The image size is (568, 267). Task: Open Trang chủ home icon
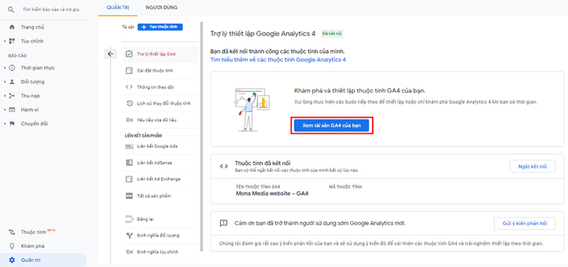[x=12, y=27]
